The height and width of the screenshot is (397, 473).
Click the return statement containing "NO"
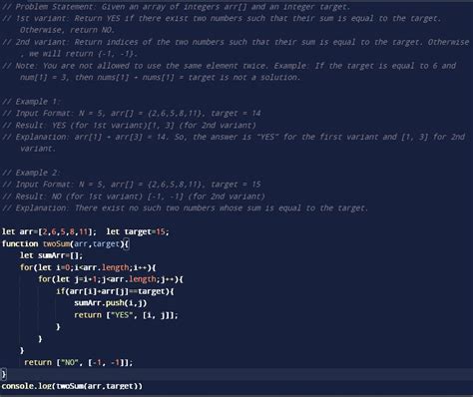(x=79, y=362)
